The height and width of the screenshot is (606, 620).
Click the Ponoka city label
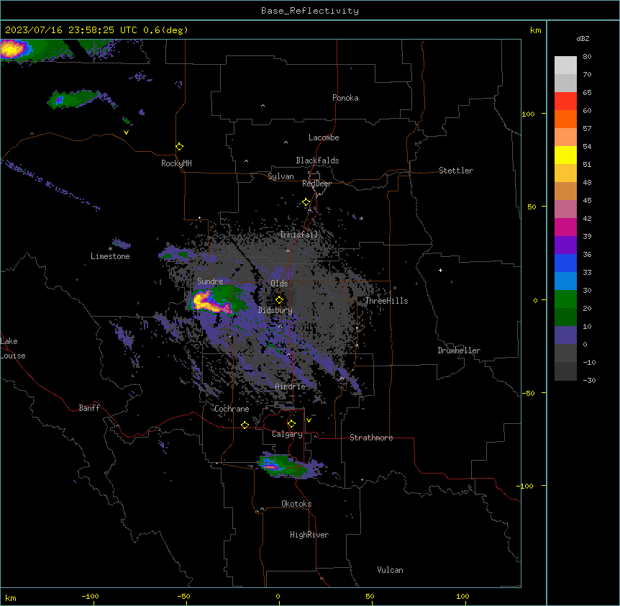[x=345, y=98]
